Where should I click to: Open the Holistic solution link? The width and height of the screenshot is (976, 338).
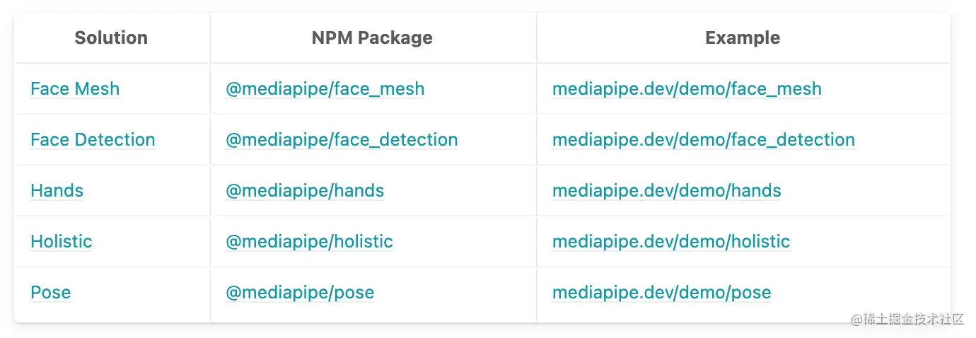62,242
